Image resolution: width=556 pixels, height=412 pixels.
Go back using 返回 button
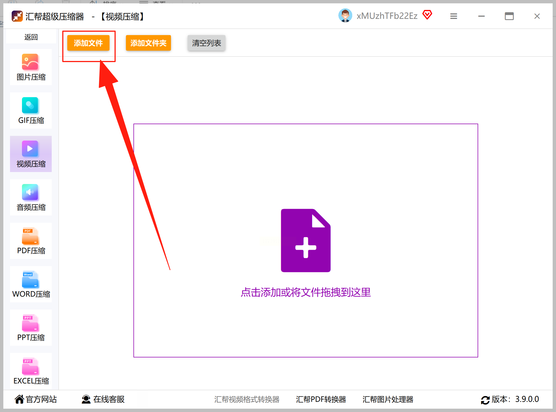click(31, 37)
